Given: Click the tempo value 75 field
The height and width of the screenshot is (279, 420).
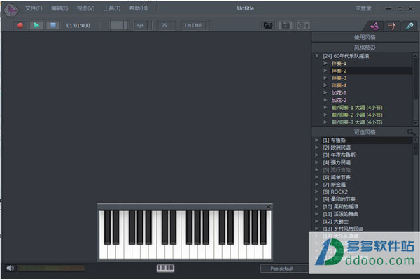Looking at the screenshot, I should pyautogui.click(x=167, y=25).
